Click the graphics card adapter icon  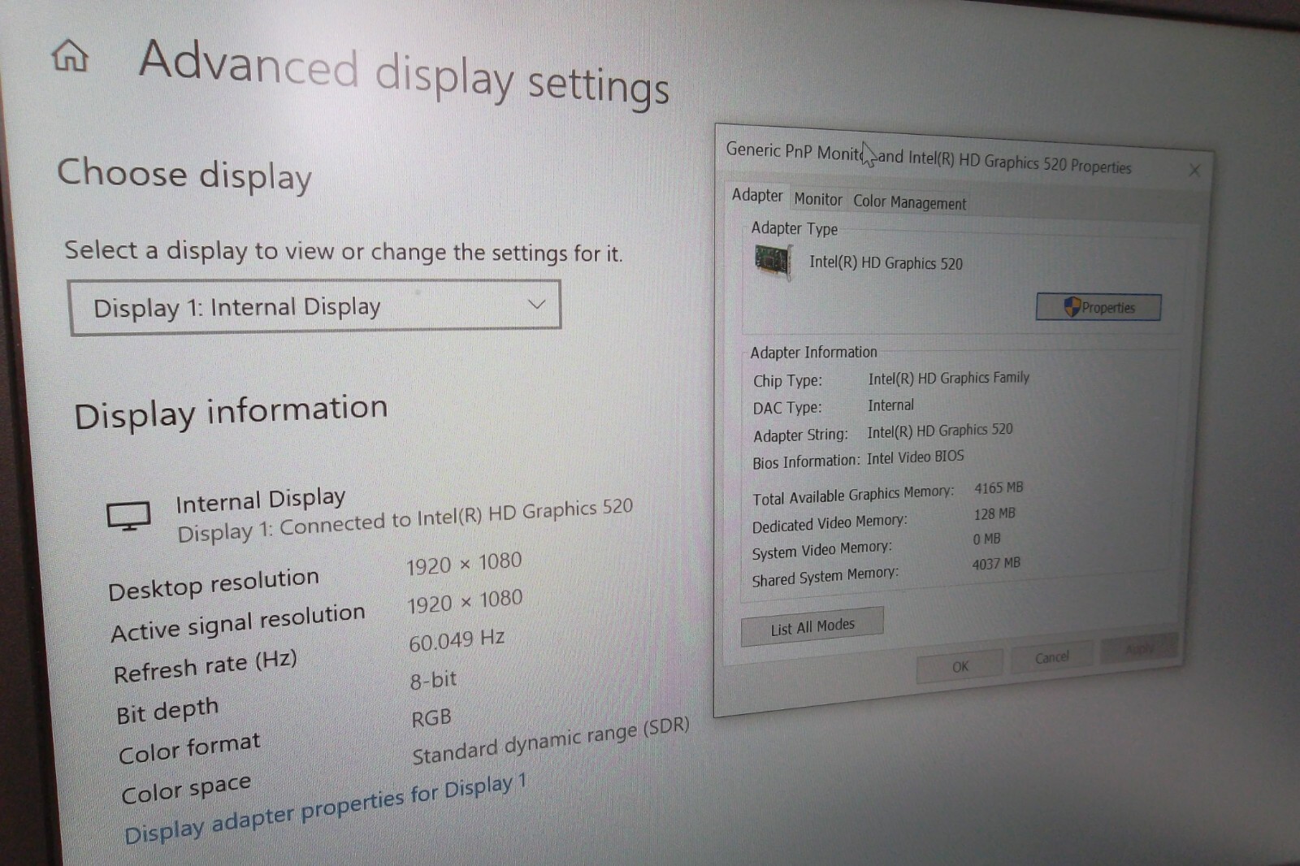773,262
